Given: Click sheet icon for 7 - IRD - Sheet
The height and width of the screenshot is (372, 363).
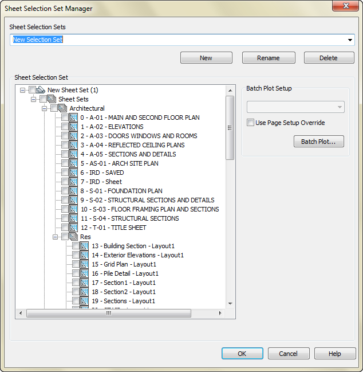Looking at the screenshot, I should point(73,182).
